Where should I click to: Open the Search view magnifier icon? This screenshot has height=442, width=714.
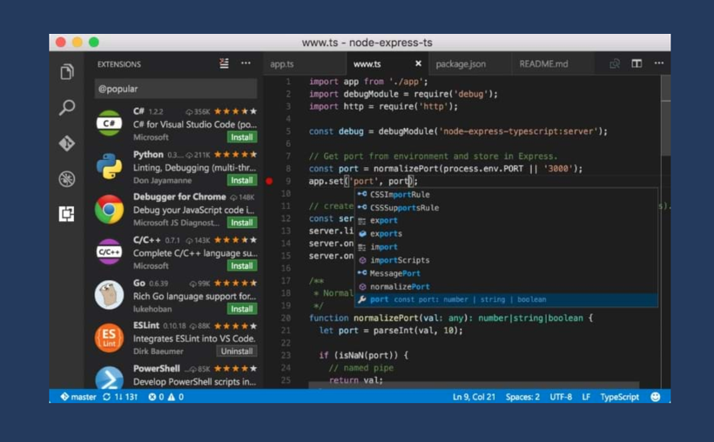pyautogui.click(x=67, y=108)
